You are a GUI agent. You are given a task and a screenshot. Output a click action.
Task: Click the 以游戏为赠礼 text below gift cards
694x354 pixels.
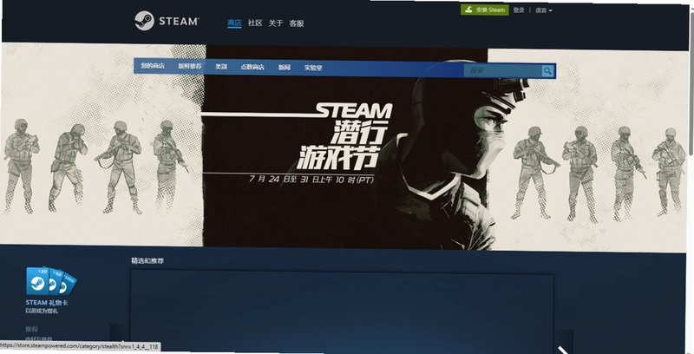point(42,311)
